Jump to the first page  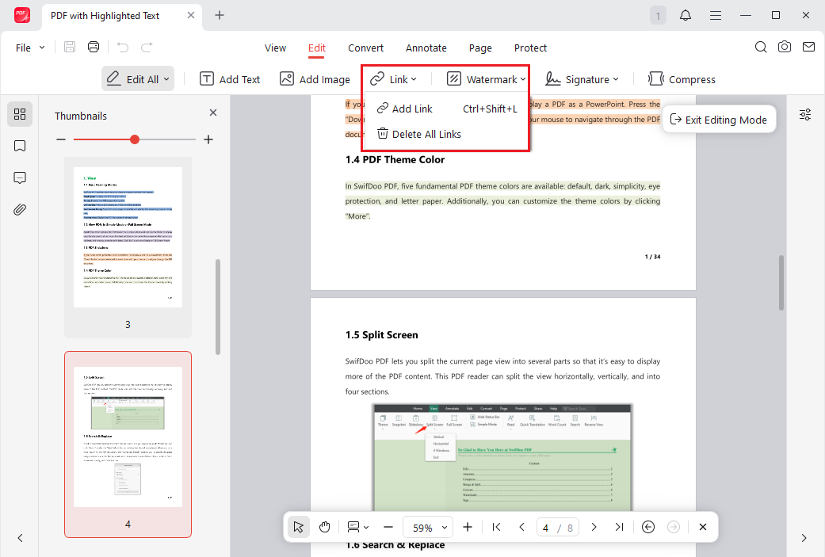tap(496, 527)
